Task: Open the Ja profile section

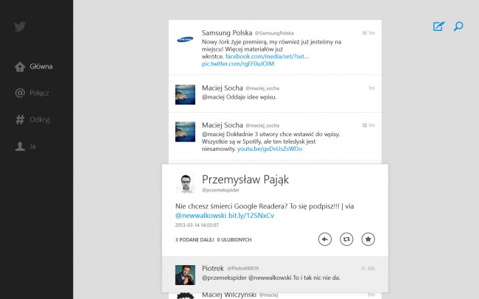Action: click(x=32, y=147)
